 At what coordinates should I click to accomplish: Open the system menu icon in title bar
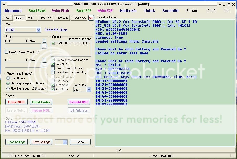[4, 4]
